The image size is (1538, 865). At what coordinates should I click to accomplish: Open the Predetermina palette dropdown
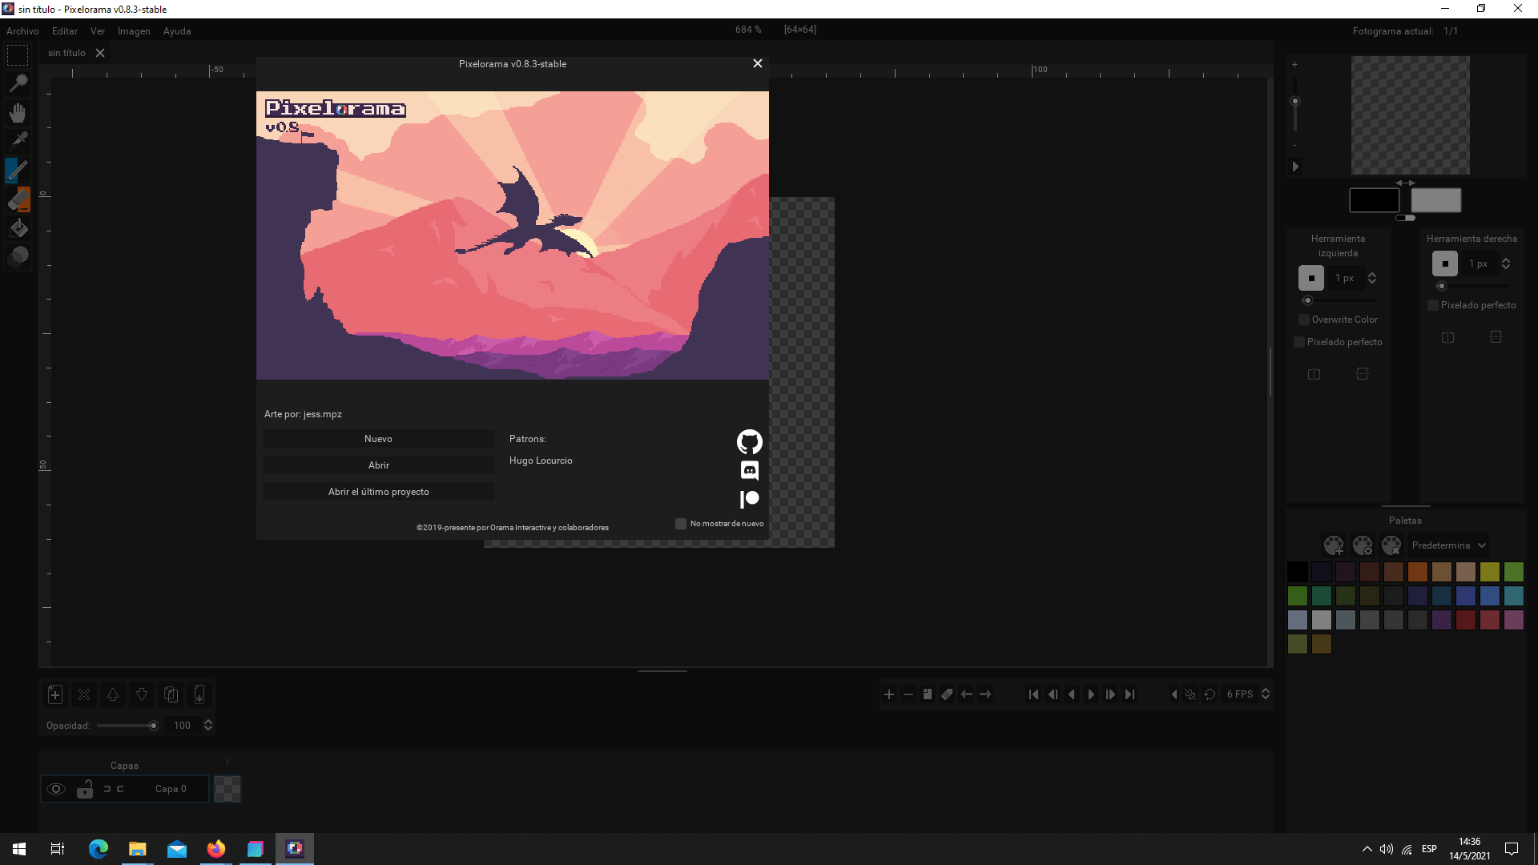coord(1448,545)
